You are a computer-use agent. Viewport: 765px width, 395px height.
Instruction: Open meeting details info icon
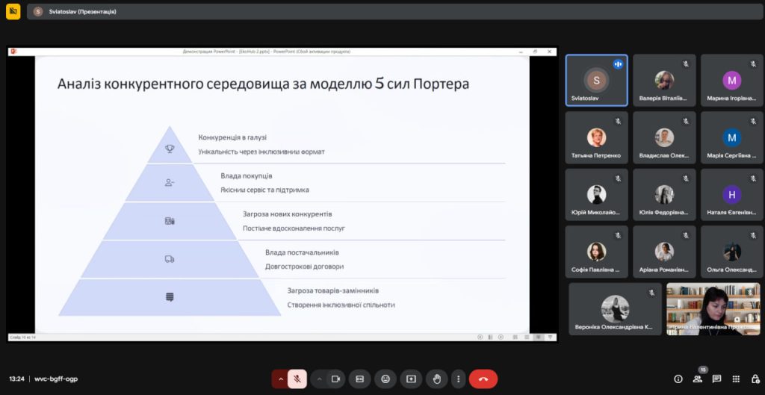click(x=678, y=379)
